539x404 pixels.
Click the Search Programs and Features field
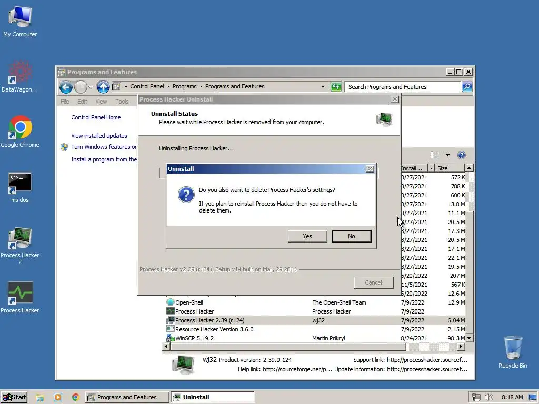coord(403,87)
